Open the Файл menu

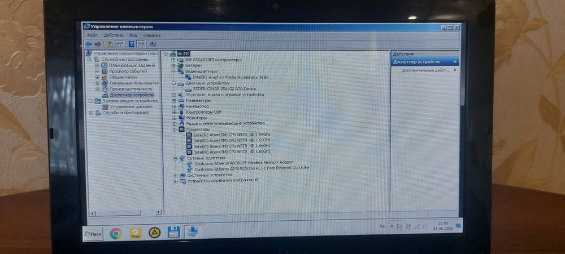point(92,35)
